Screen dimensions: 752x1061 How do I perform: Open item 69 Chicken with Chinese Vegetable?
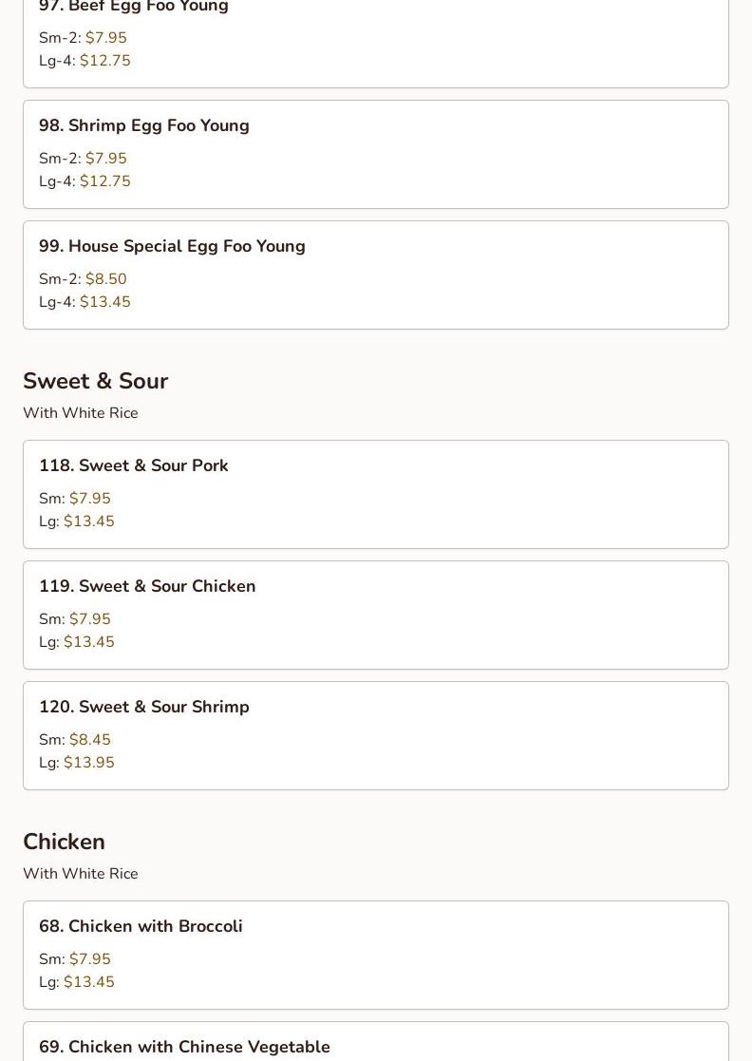[x=184, y=1047]
